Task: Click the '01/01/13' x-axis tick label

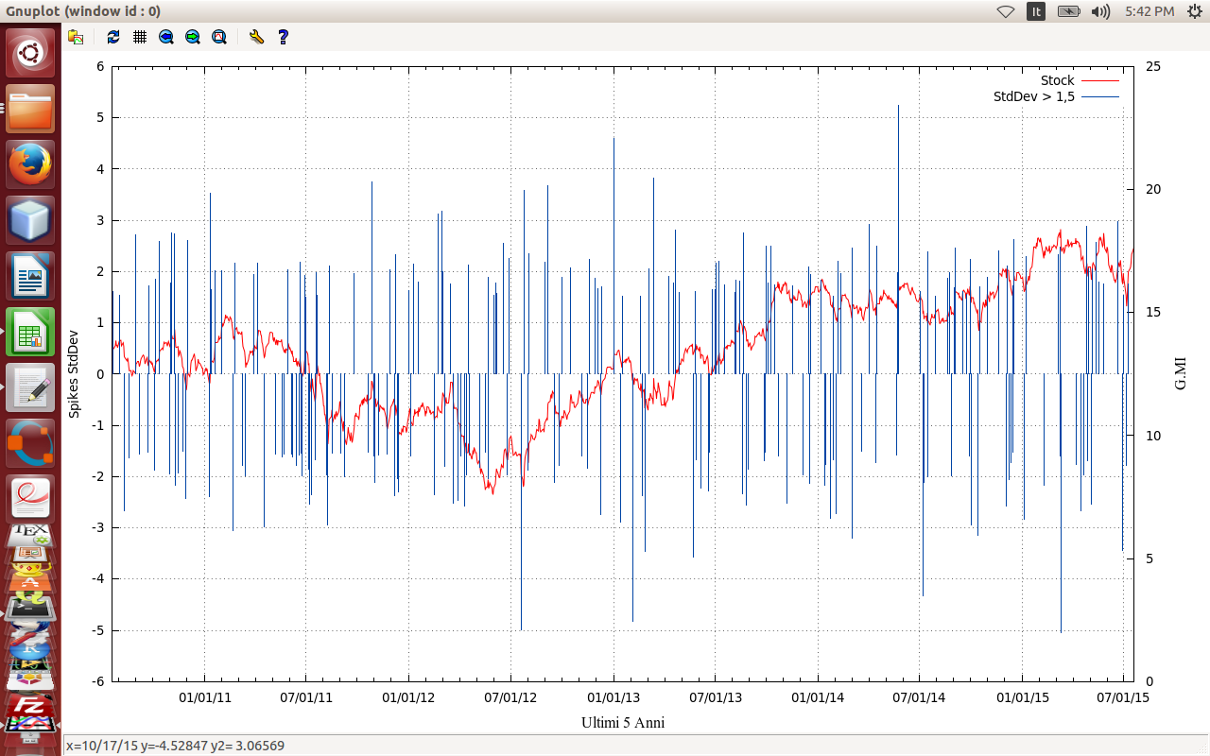Action: (x=614, y=697)
